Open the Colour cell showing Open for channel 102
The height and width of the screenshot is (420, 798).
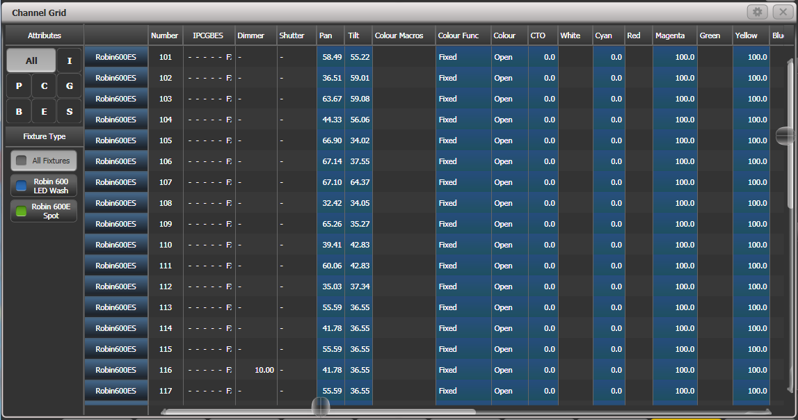[509, 78]
